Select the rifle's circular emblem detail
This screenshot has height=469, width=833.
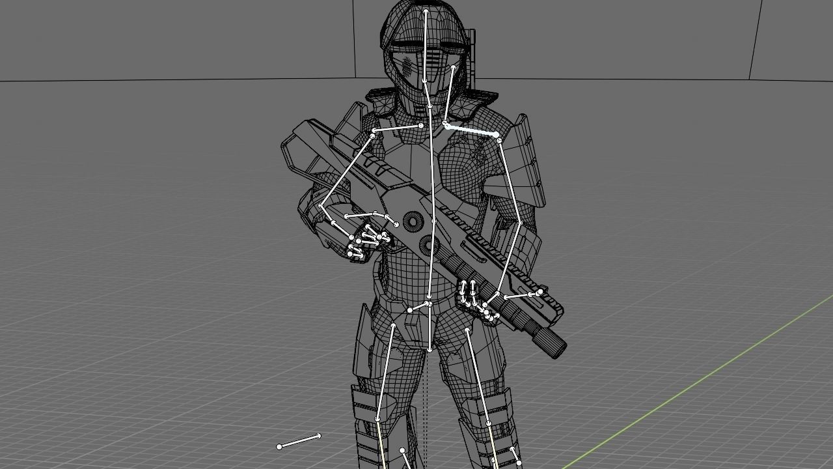412,221
